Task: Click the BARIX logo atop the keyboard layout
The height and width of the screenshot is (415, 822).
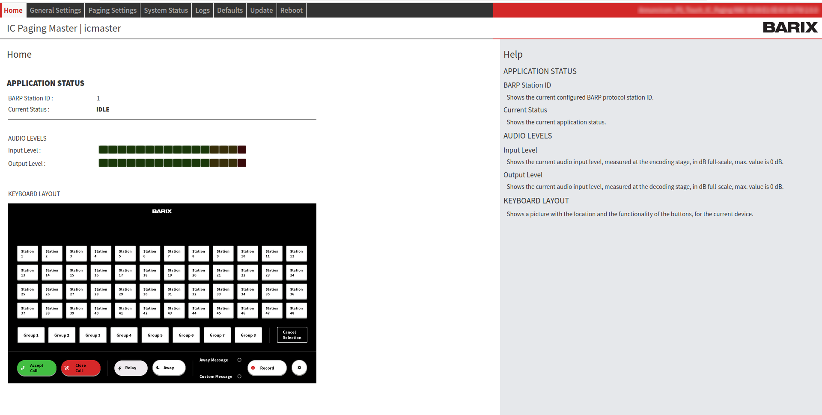Action: [162, 212]
